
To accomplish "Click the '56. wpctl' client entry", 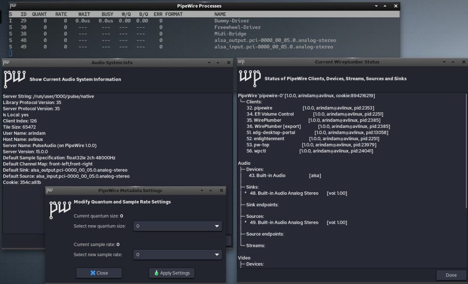I will (x=310, y=151).
